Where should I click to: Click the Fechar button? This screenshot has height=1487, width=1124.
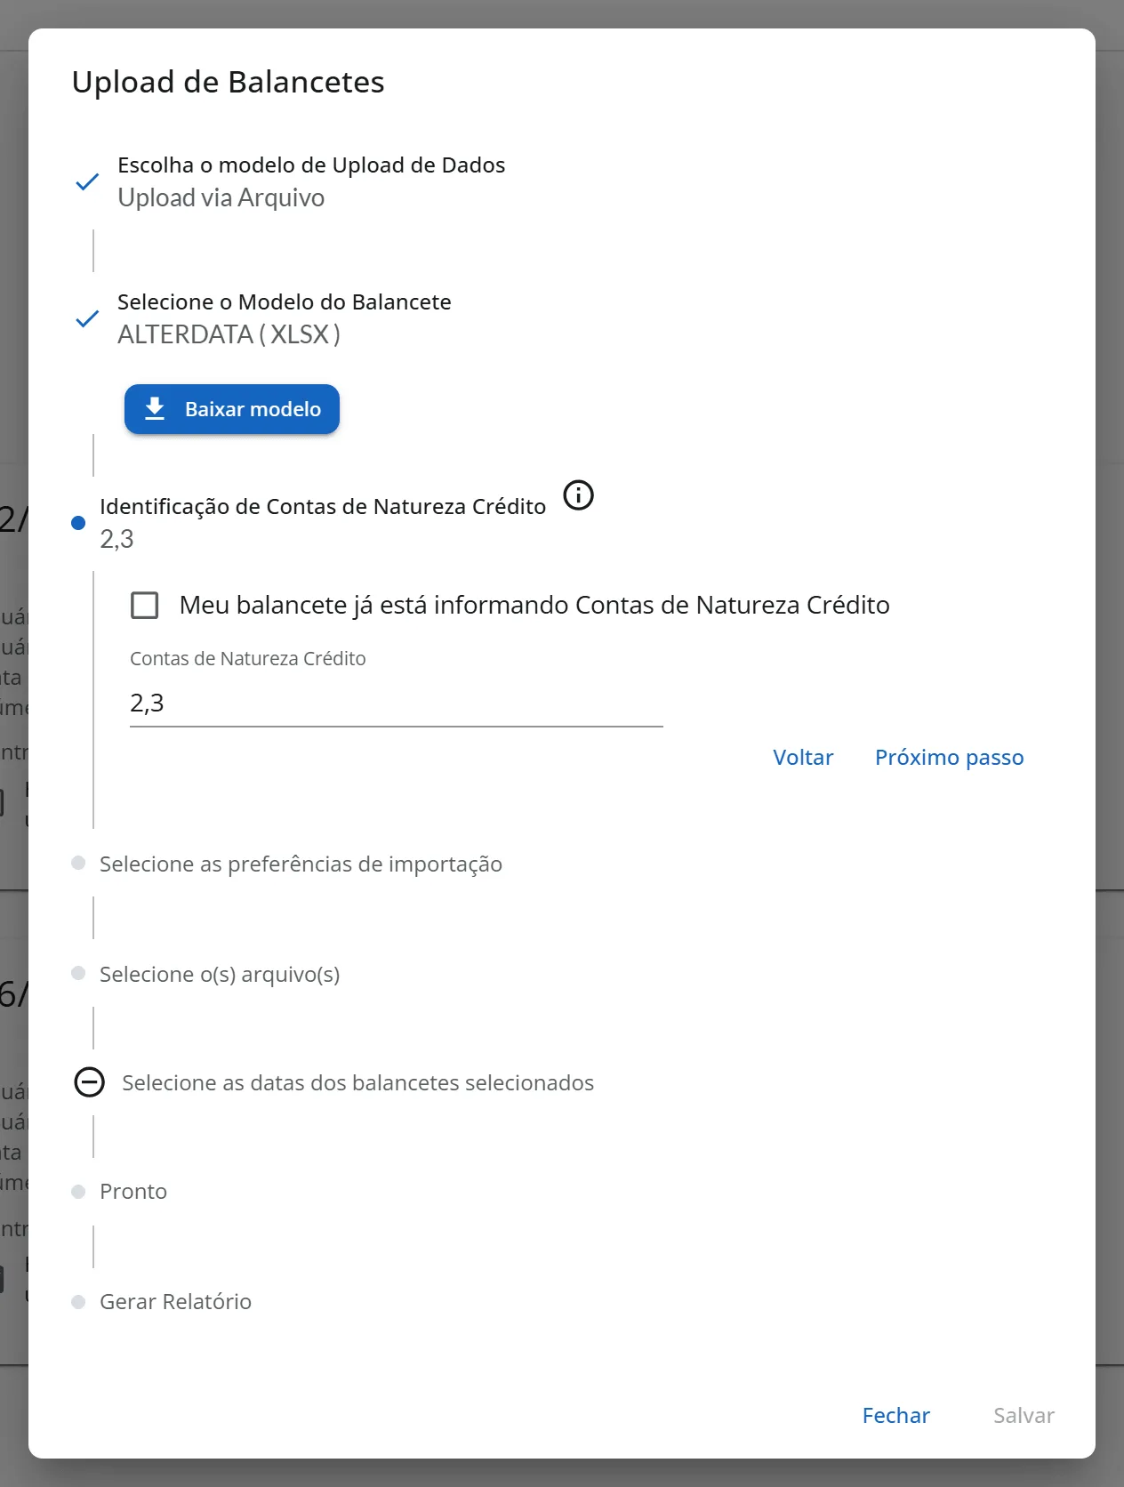[x=896, y=1416]
